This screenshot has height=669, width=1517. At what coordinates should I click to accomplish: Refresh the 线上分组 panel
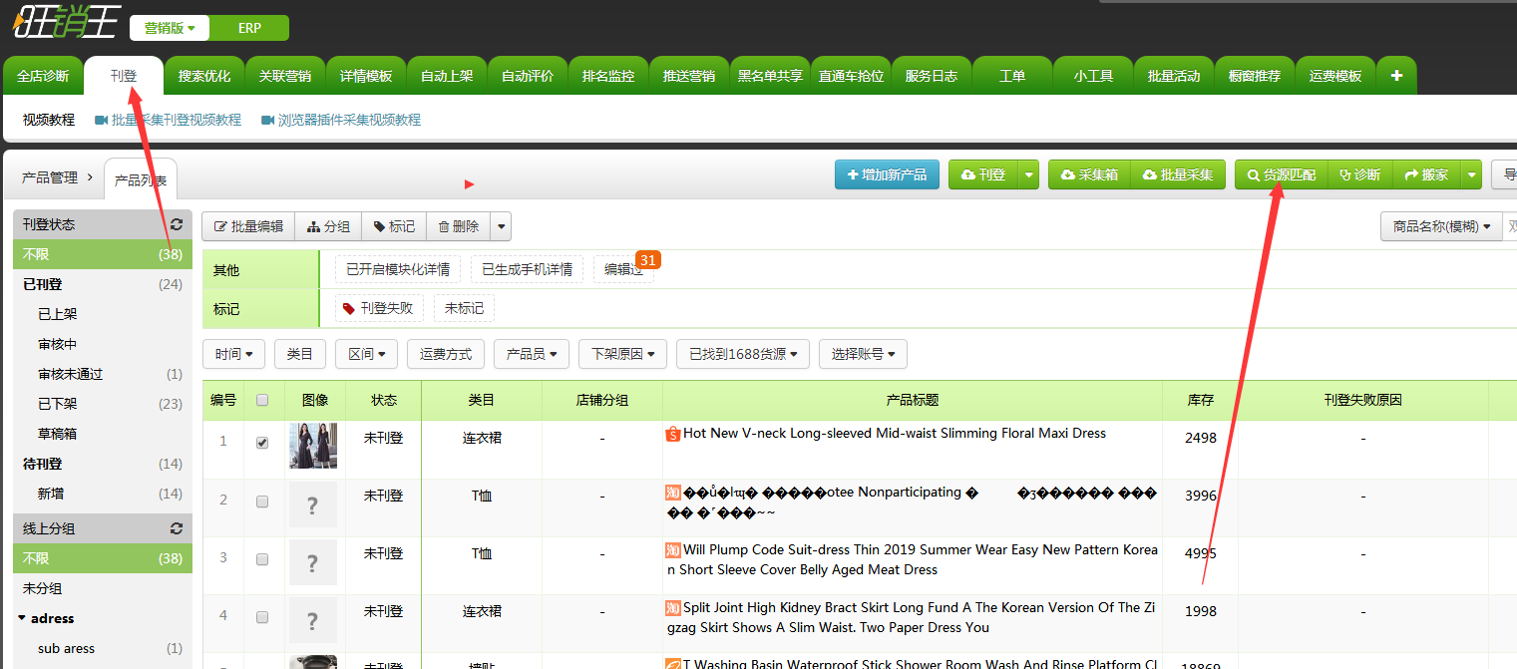click(177, 528)
